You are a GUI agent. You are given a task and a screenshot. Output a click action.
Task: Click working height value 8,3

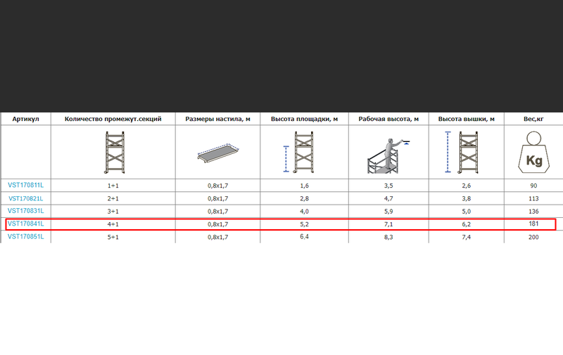388,237
